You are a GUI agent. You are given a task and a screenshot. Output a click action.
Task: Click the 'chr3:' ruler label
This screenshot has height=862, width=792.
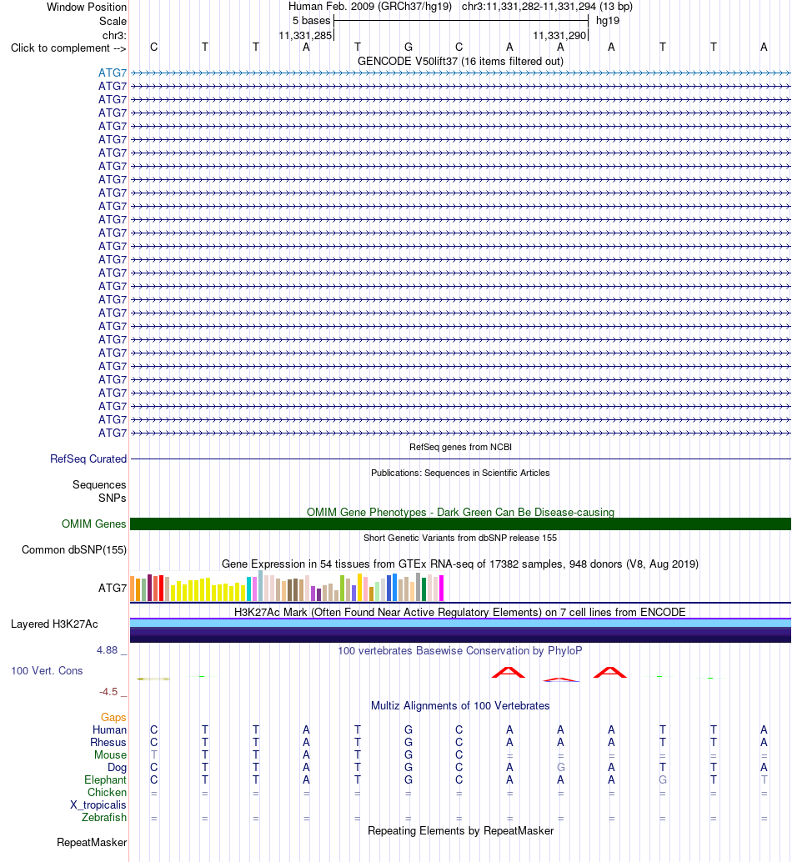(114, 36)
